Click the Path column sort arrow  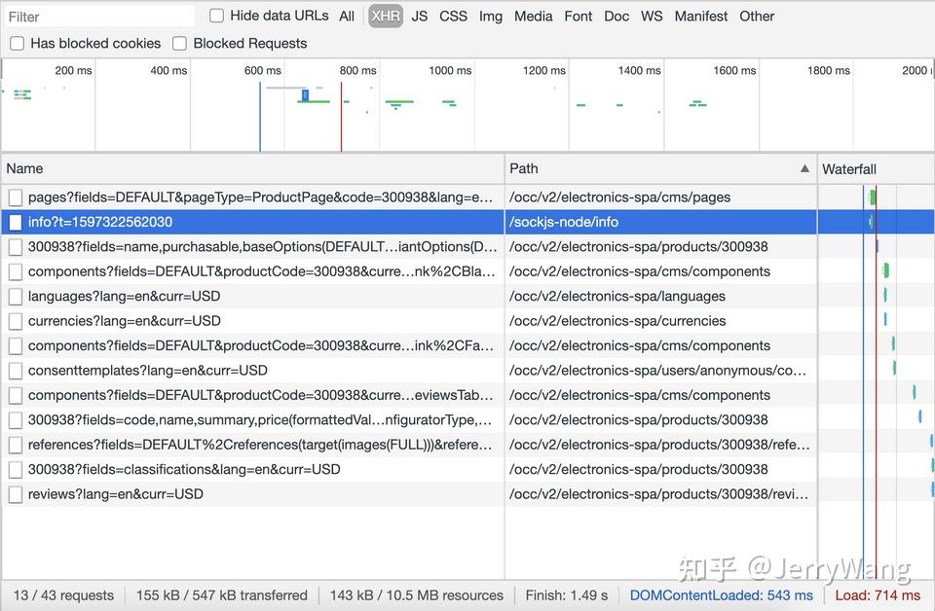coord(804,168)
